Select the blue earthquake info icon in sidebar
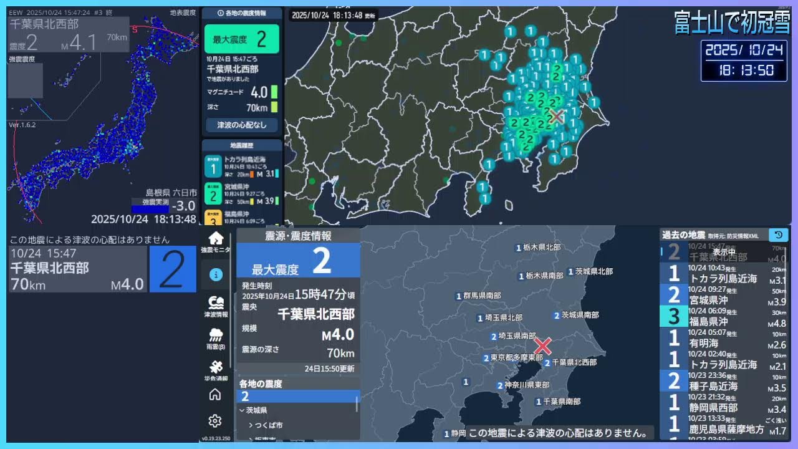The width and height of the screenshot is (798, 449). [215, 274]
